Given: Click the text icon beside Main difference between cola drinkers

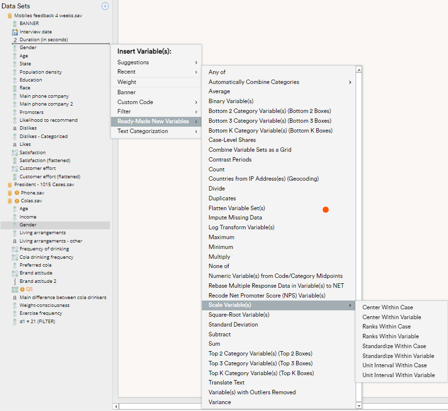Looking at the screenshot, I should [x=15, y=298].
